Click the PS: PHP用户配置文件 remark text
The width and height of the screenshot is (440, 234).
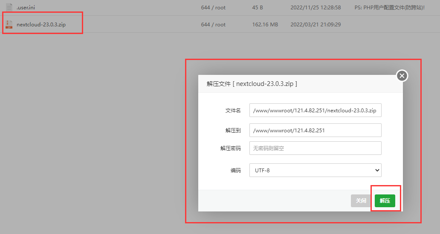point(389,8)
